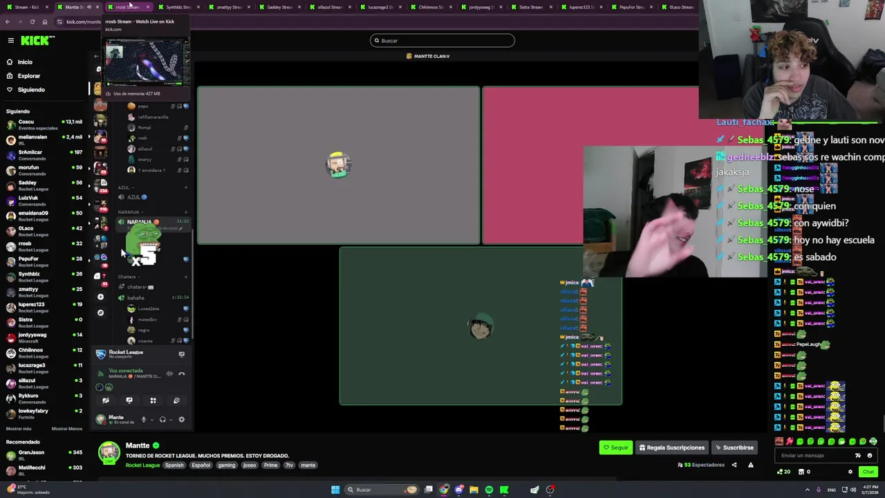Reload the page in the browser

32,22
